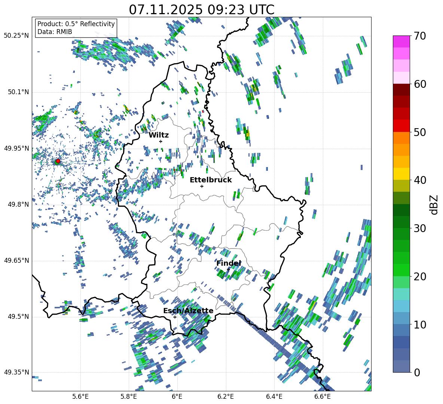Click the 49.35°N latitude label
This screenshot has width=443, height=404.
pos(16,372)
